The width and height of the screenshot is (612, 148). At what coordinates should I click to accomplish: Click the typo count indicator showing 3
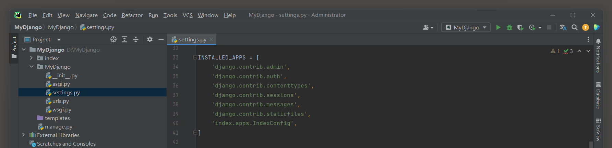(568, 51)
